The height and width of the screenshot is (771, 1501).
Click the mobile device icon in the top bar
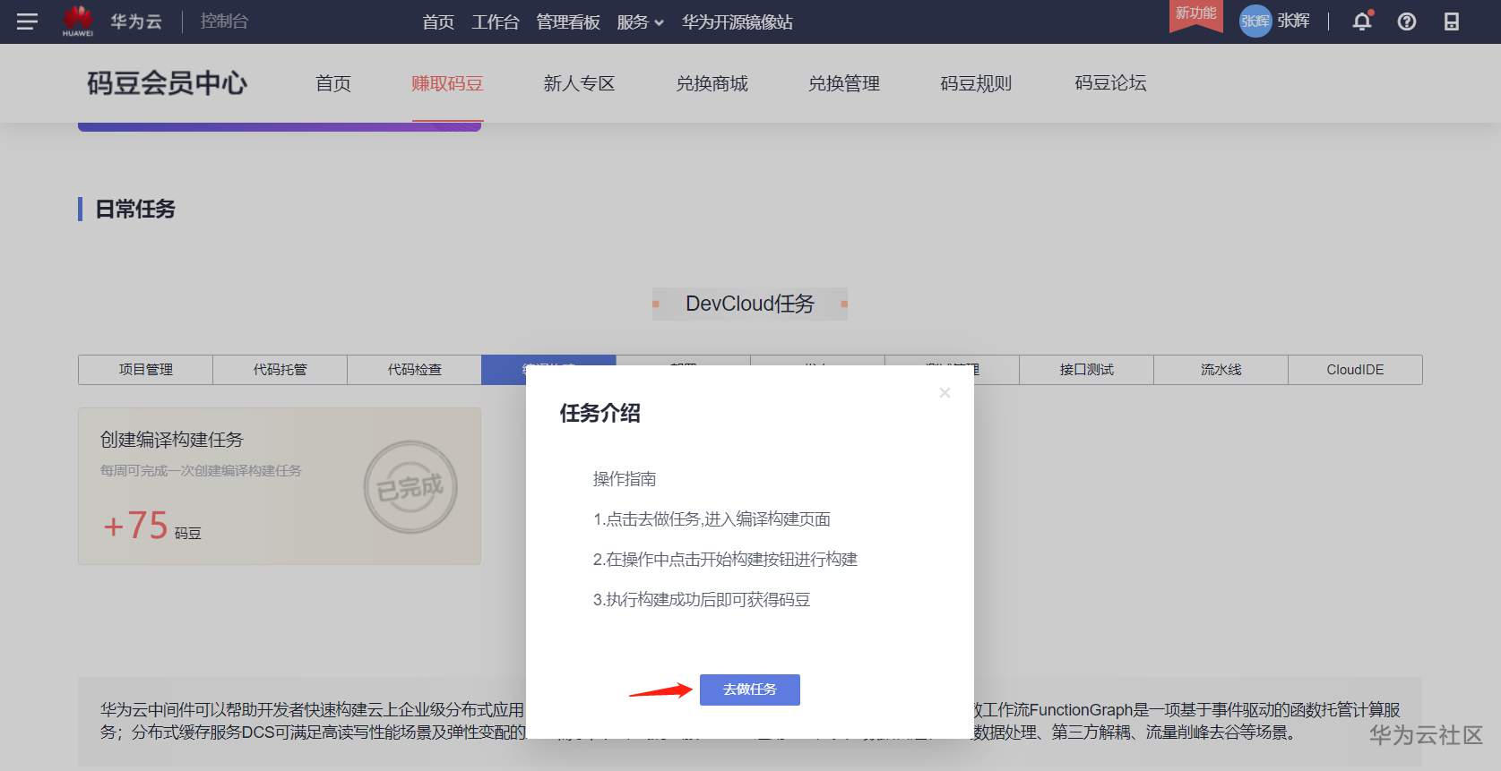[x=1452, y=21]
